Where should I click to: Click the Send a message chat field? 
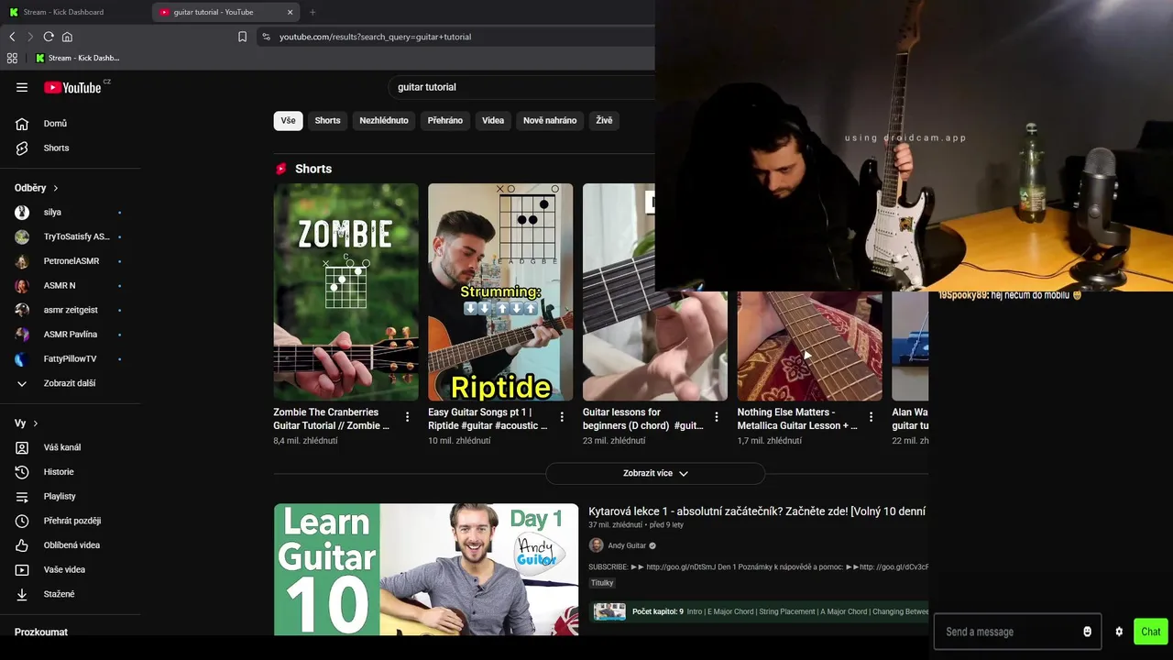[1008, 632]
